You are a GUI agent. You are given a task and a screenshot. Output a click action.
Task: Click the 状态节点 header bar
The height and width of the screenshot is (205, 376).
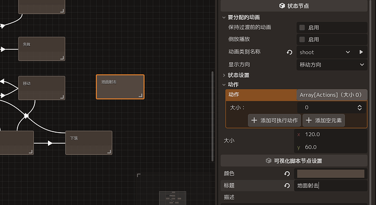tap(294, 6)
